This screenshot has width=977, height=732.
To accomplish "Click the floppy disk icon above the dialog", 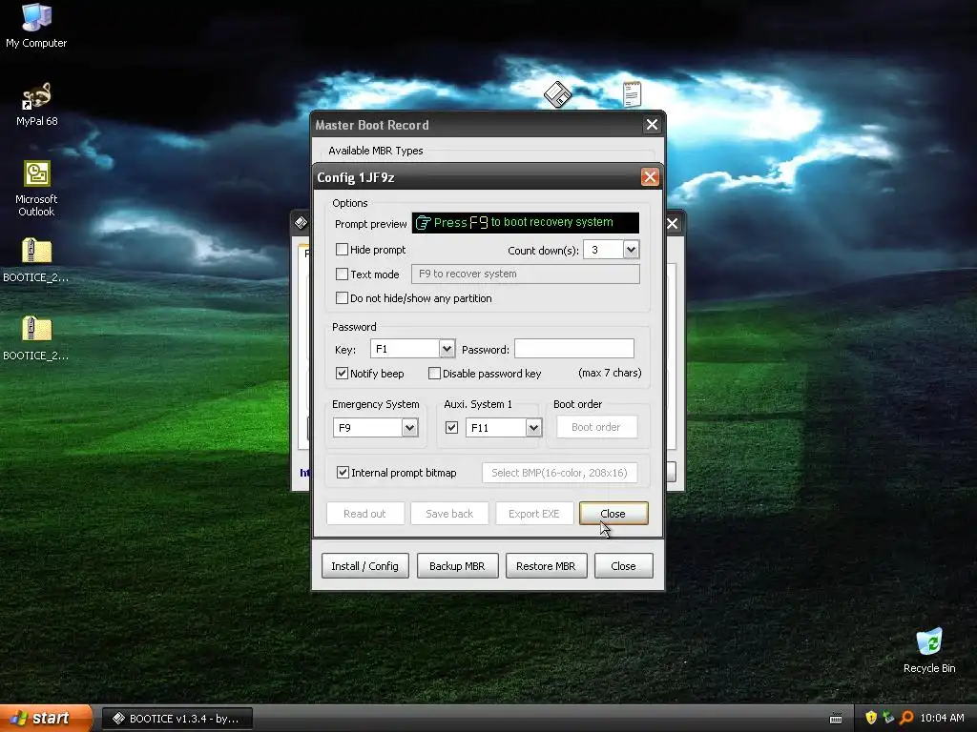I will (x=557, y=94).
